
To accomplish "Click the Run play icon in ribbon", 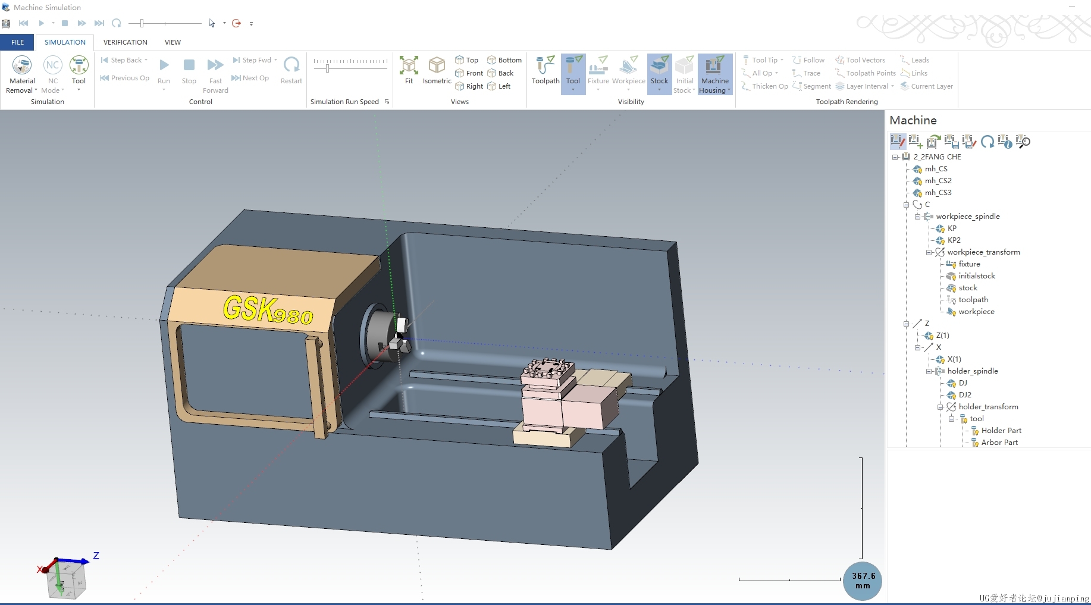I will [164, 65].
